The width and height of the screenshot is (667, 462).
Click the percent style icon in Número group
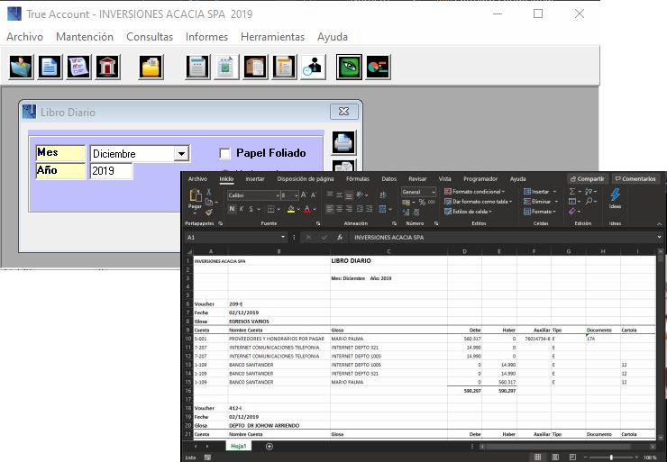click(x=422, y=202)
